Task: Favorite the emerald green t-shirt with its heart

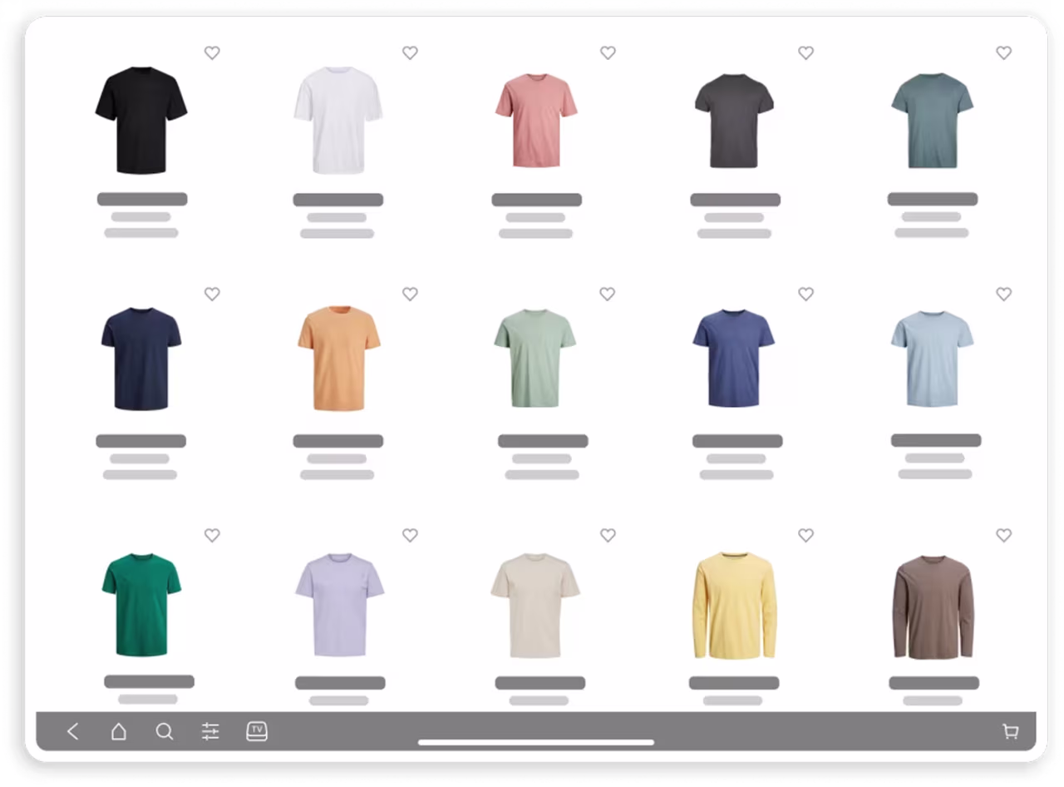Action: click(212, 535)
